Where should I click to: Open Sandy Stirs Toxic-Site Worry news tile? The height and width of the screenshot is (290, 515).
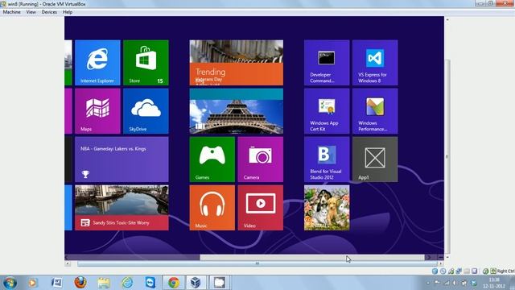click(x=122, y=208)
